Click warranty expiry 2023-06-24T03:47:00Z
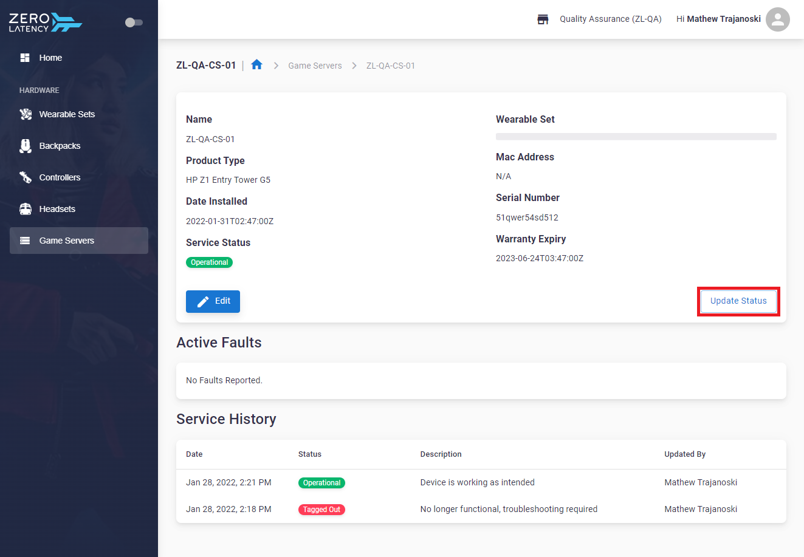The image size is (804, 557). coord(540,258)
